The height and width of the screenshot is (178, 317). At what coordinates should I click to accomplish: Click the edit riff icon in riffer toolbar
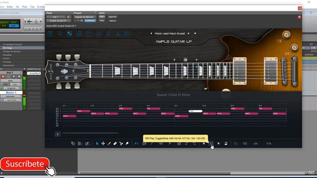point(87,143)
